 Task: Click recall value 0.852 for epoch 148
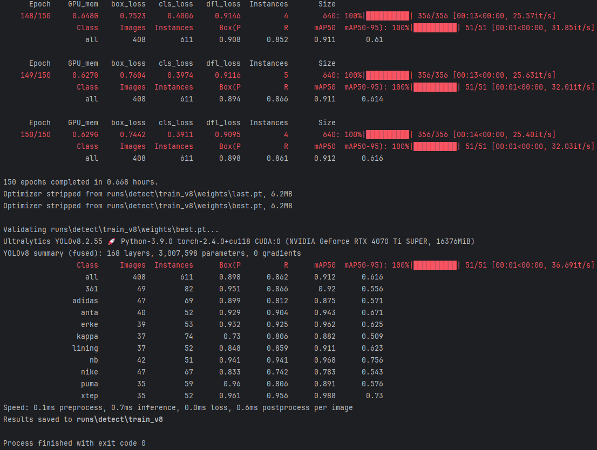click(277, 39)
